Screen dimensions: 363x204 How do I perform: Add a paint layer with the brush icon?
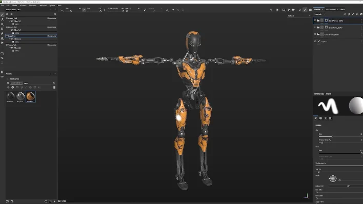(x=353, y=14)
